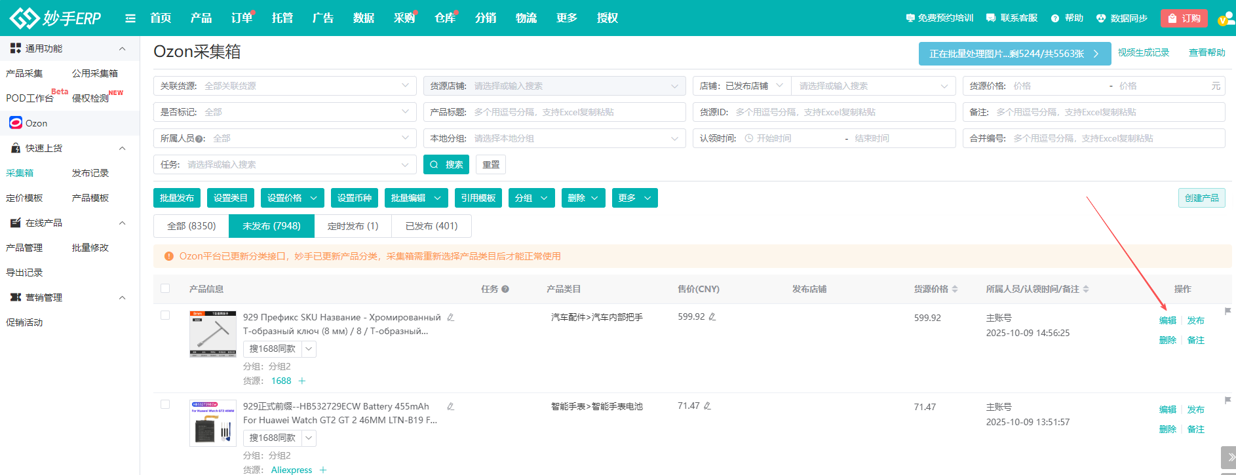
Task: Open the 订单 menu in top navigation
Action: (x=241, y=18)
